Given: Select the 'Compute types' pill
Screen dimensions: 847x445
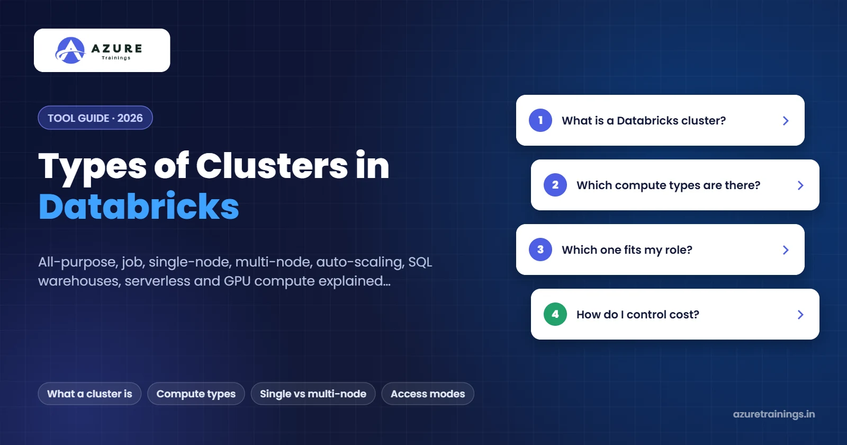Looking at the screenshot, I should (196, 394).
